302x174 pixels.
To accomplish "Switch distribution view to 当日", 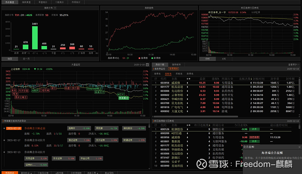I will point(10,59).
